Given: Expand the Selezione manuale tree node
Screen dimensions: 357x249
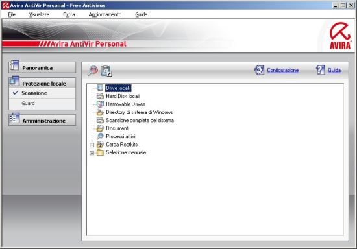Looking at the screenshot, I should tap(92, 153).
